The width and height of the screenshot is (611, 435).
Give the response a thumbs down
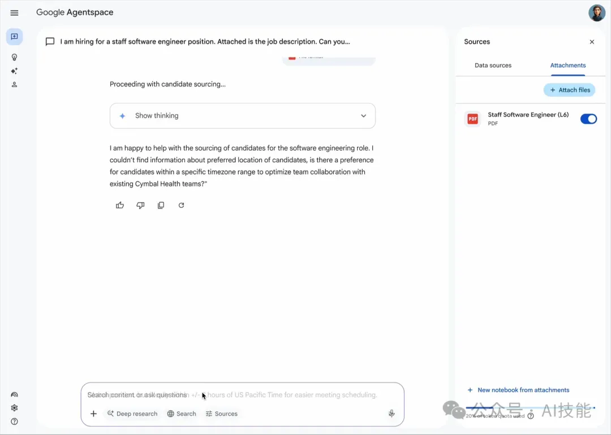click(140, 205)
